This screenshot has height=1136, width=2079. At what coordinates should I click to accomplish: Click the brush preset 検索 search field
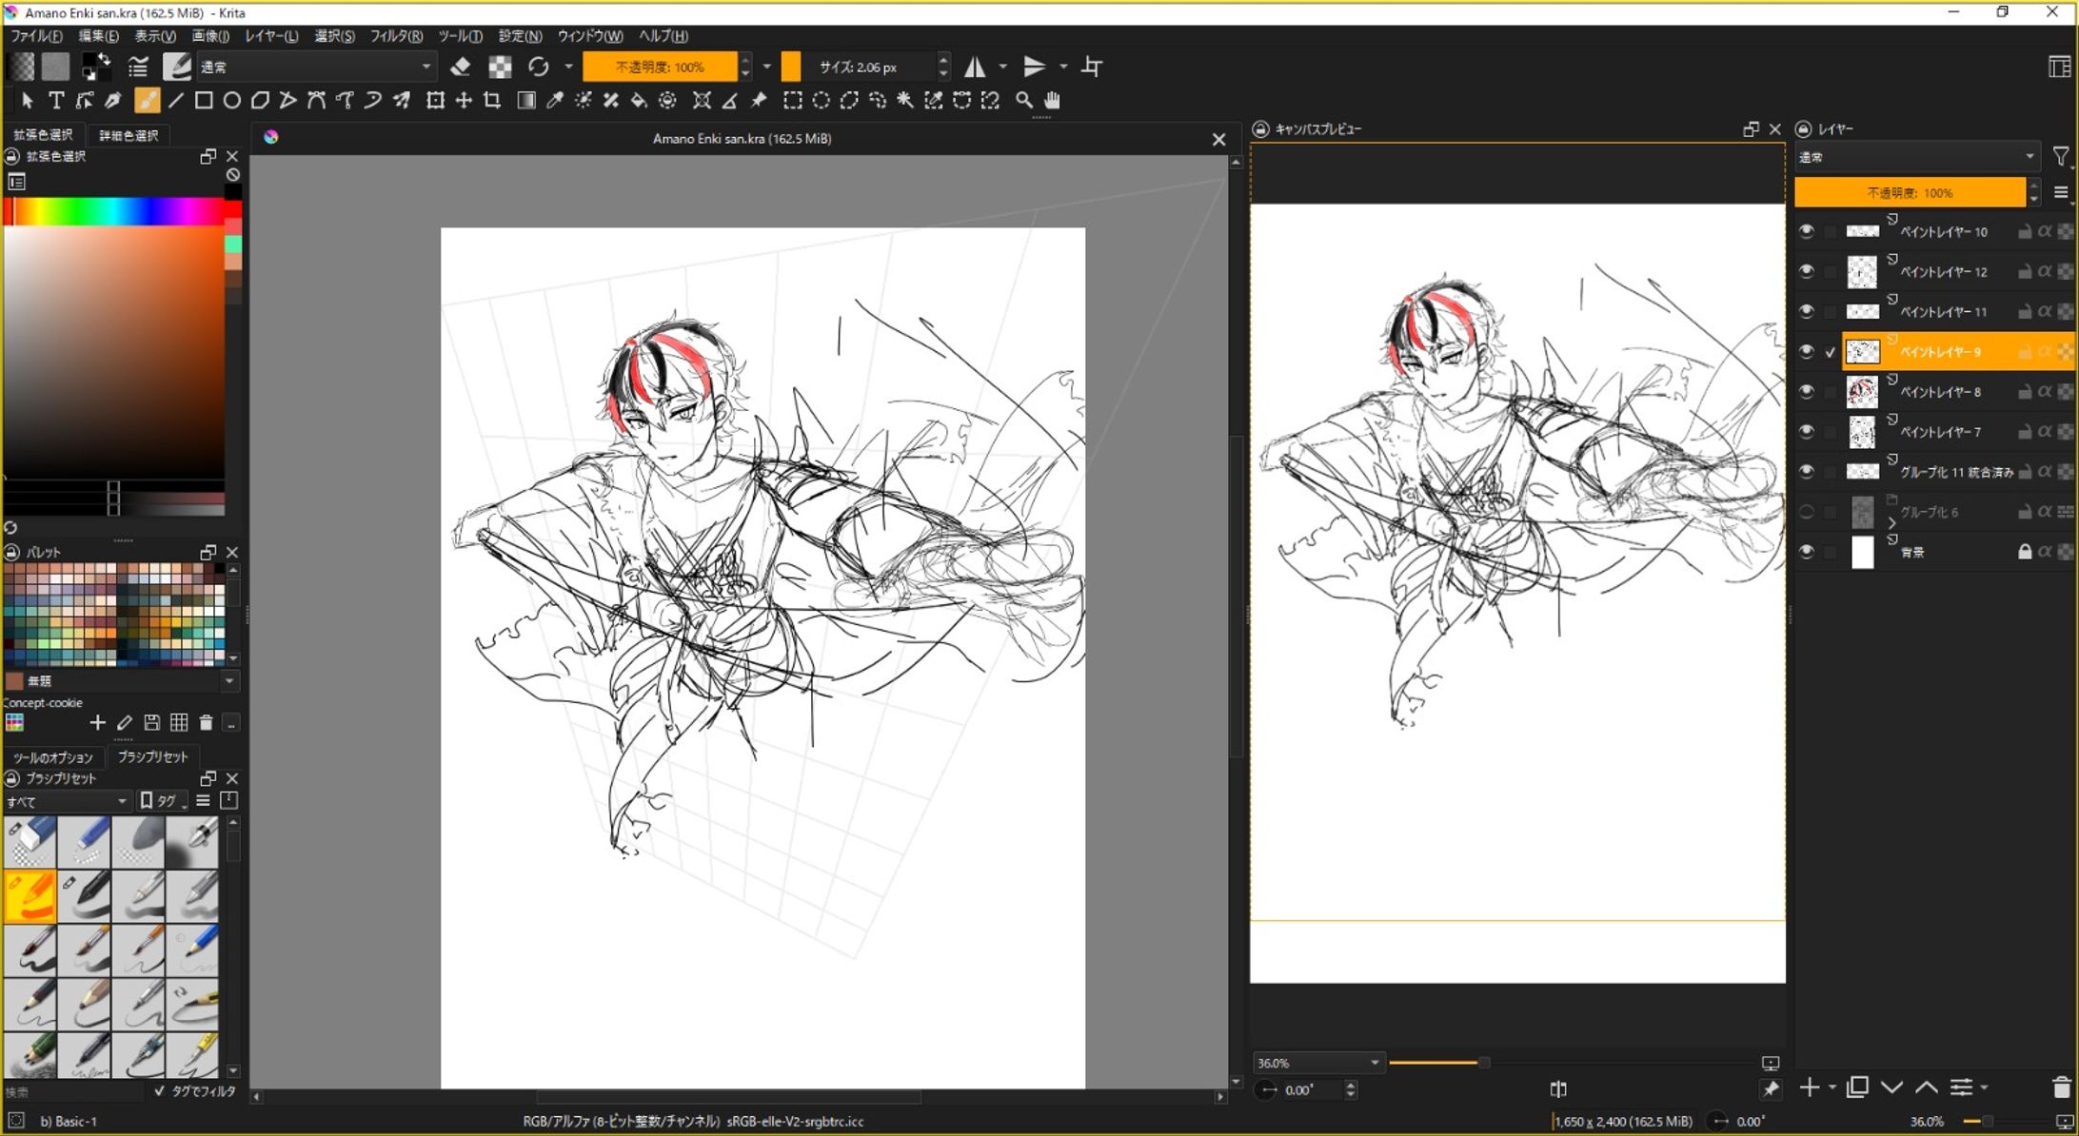[74, 1091]
